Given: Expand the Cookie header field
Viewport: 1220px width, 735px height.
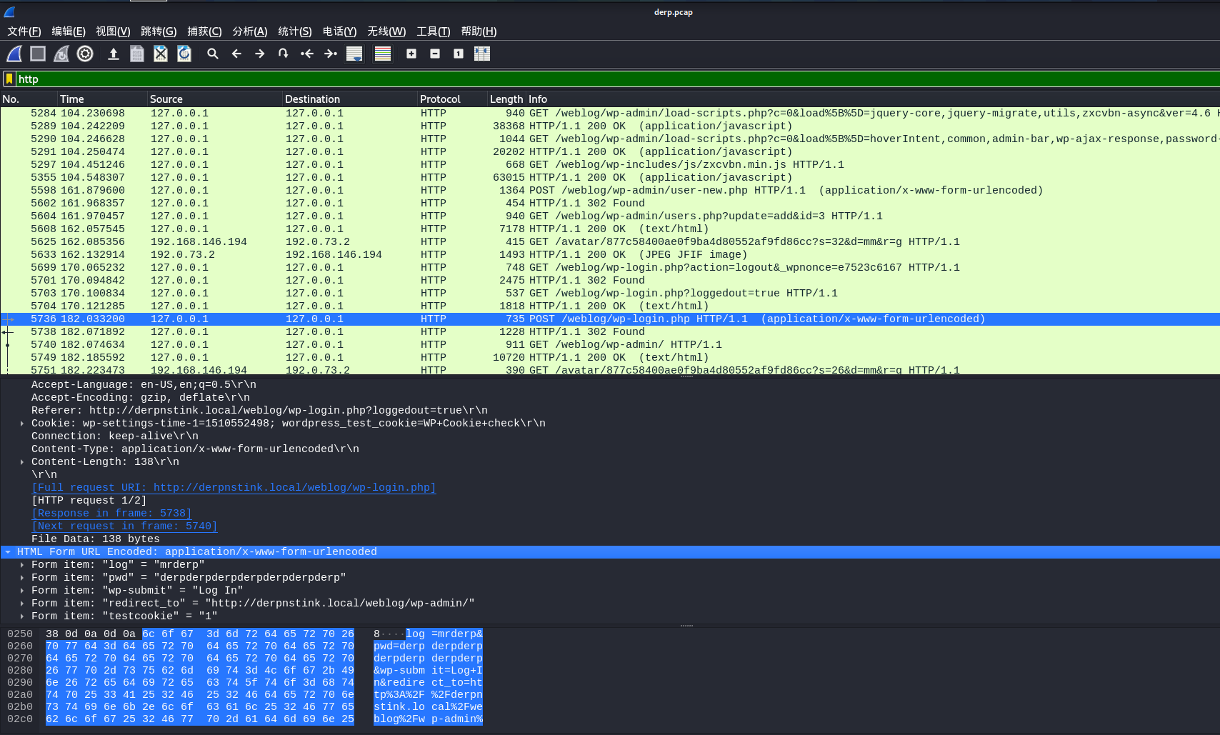Looking at the screenshot, I should pyautogui.click(x=22, y=424).
